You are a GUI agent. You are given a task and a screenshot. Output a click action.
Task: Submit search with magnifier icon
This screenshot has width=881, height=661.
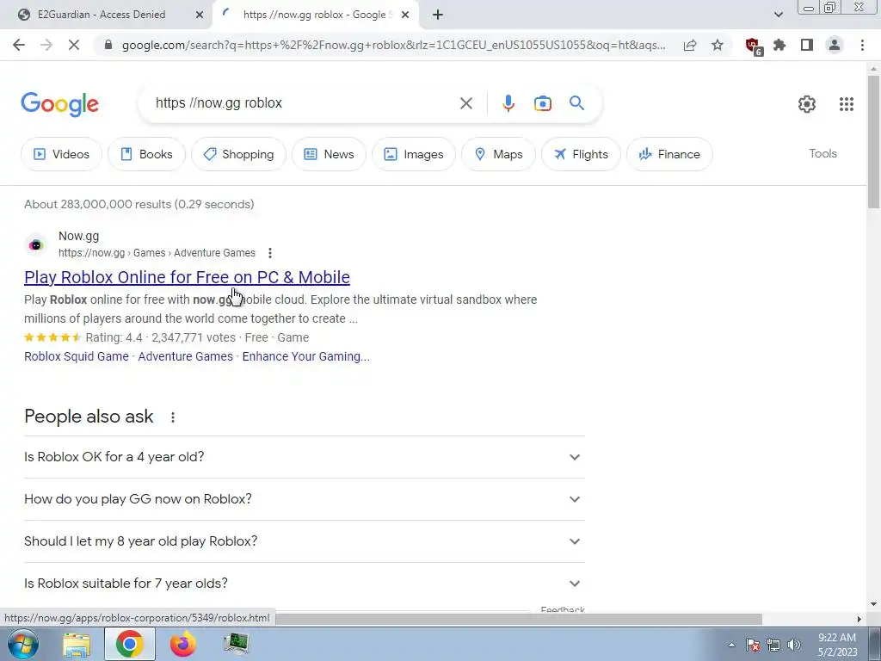click(x=576, y=103)
